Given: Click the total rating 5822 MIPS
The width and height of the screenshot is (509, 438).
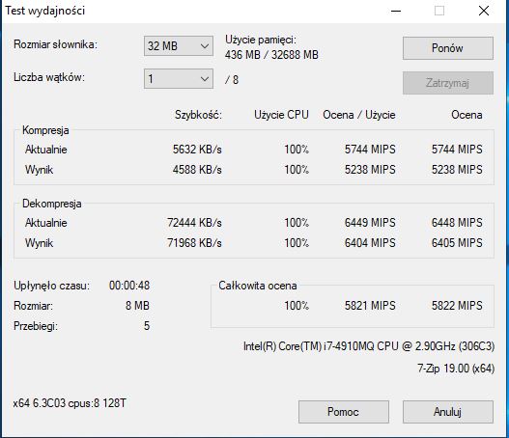Looking at the screenshot, I should click(457, 306).
